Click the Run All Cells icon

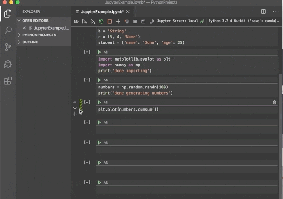tap(76, 21)
